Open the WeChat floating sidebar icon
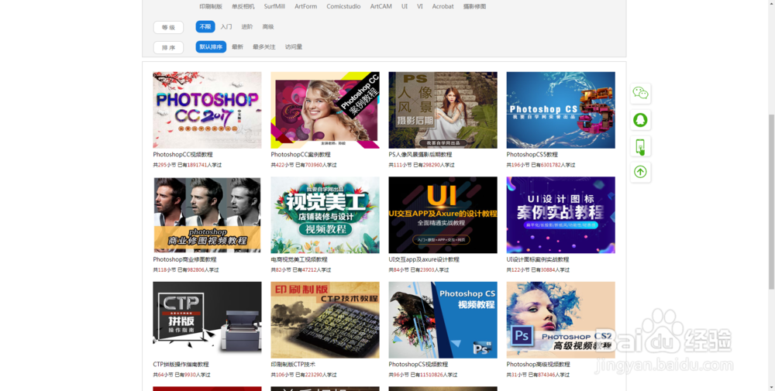The width and height of the screenshot is (775, 391). click(641, 94)
